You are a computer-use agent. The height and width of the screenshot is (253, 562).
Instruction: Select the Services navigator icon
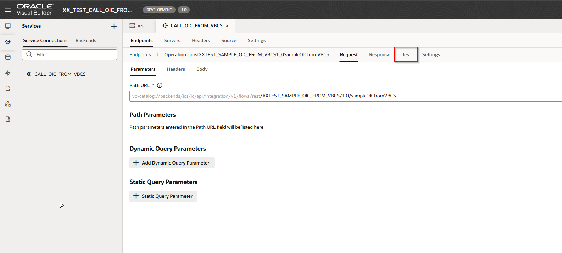point(8,42)
